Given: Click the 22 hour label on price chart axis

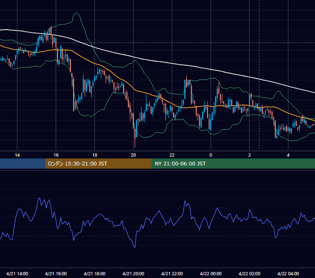Looking at the screenshot, I should (x=172, y=155).
